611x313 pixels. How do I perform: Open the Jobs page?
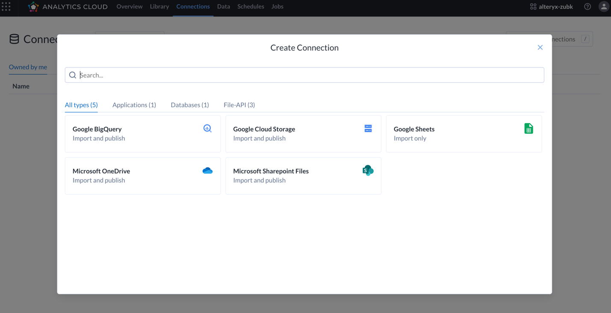pos(277,6)
